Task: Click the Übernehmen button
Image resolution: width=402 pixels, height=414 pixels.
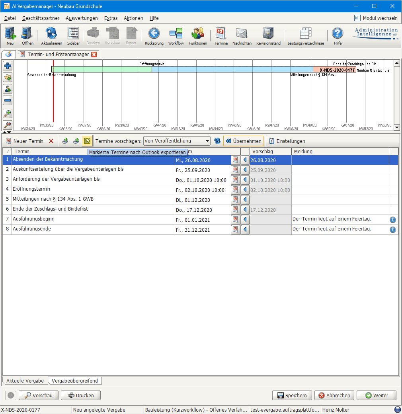Action: (x=243, y=141)
